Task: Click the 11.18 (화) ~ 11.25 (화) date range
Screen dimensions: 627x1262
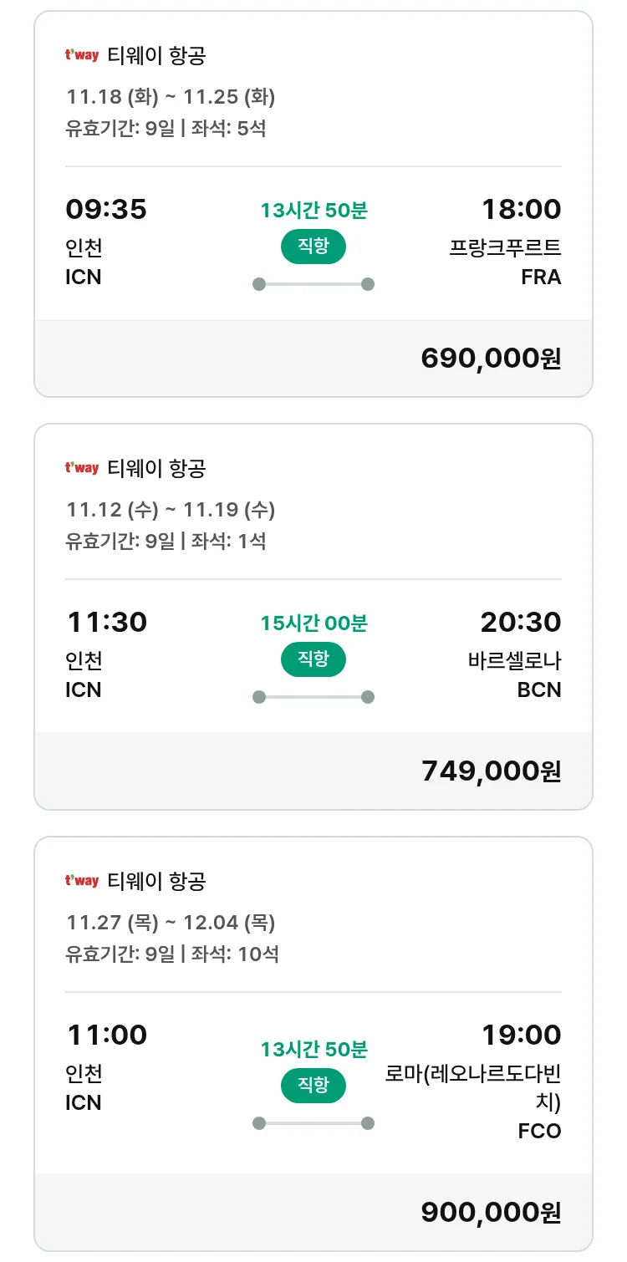Action: click(171, 97)
